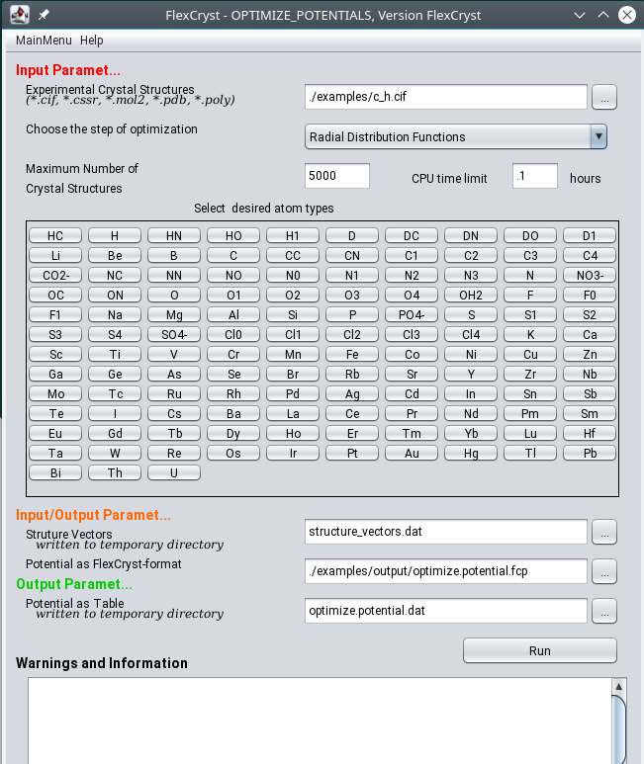Select the CO2- atom type
The height and width of the screenshot is (764, 644).
pos(55,276)
